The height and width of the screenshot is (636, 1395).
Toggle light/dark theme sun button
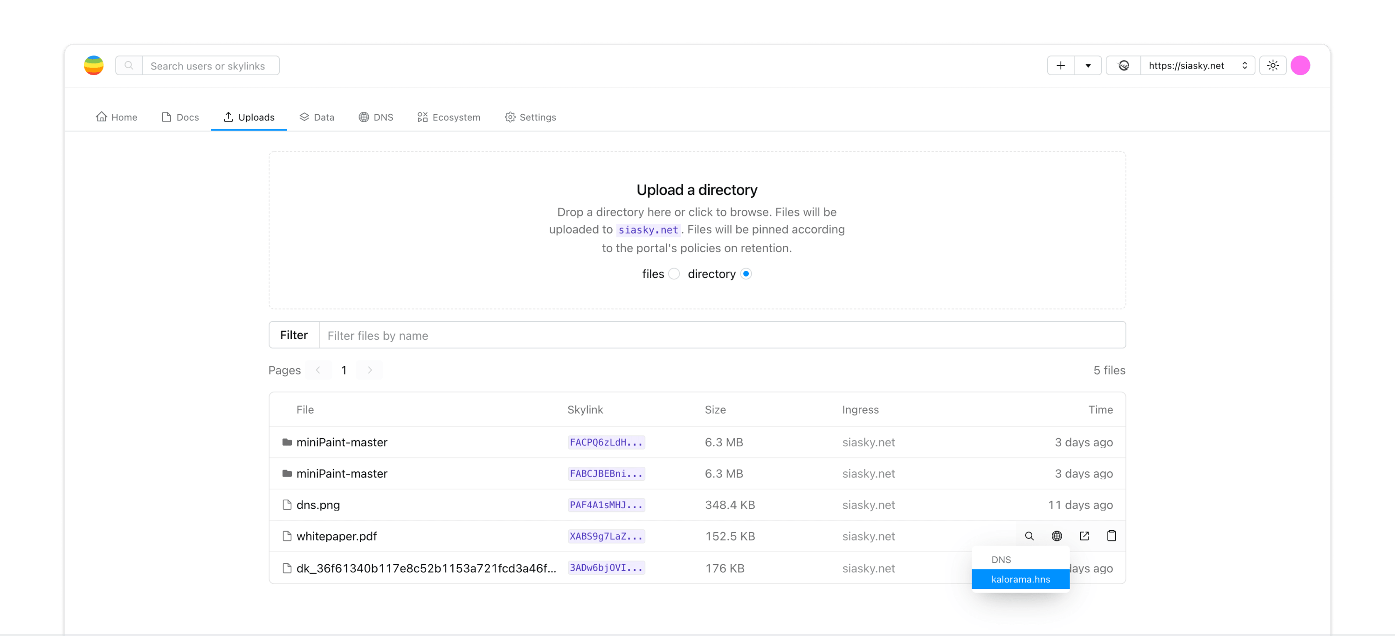(1273, 66)
